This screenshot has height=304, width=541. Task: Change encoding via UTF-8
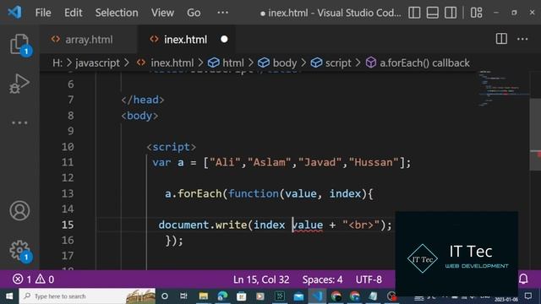point(369,280)
